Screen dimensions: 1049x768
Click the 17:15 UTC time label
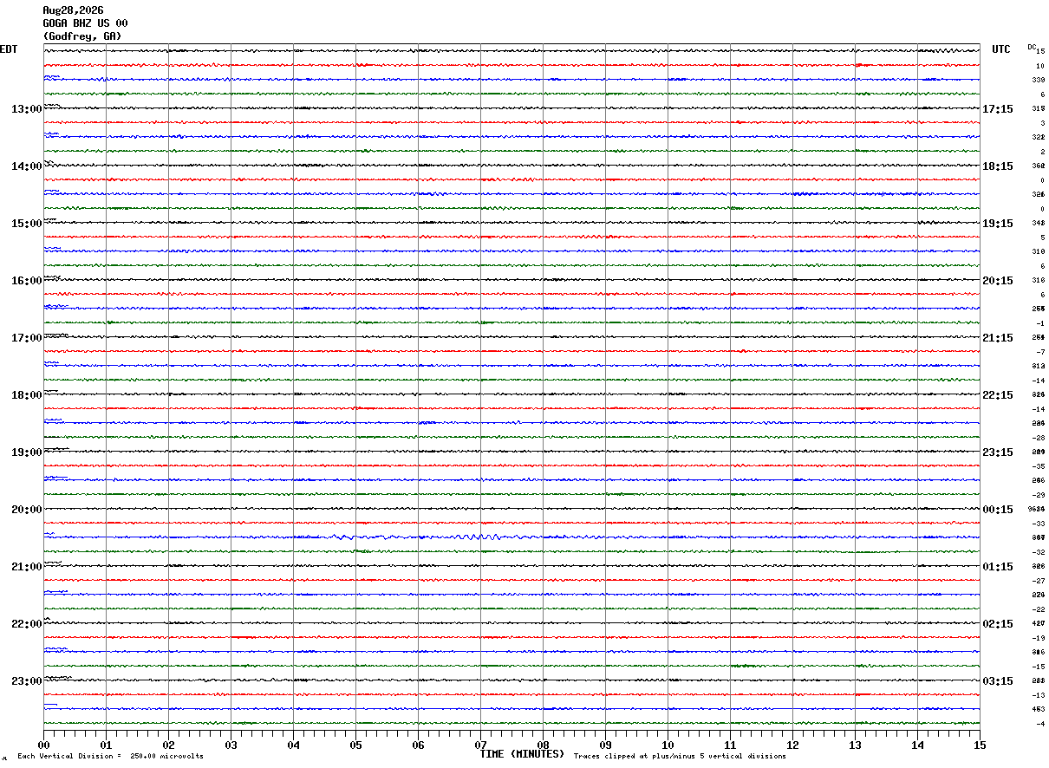point(997,109)
